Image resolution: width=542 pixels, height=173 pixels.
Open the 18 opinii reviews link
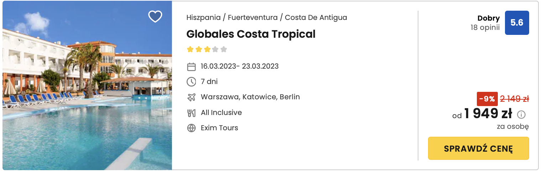(485, 27)
